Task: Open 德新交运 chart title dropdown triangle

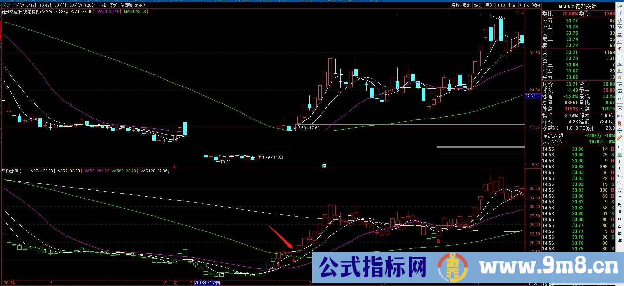Action: [x=44, y=12]
